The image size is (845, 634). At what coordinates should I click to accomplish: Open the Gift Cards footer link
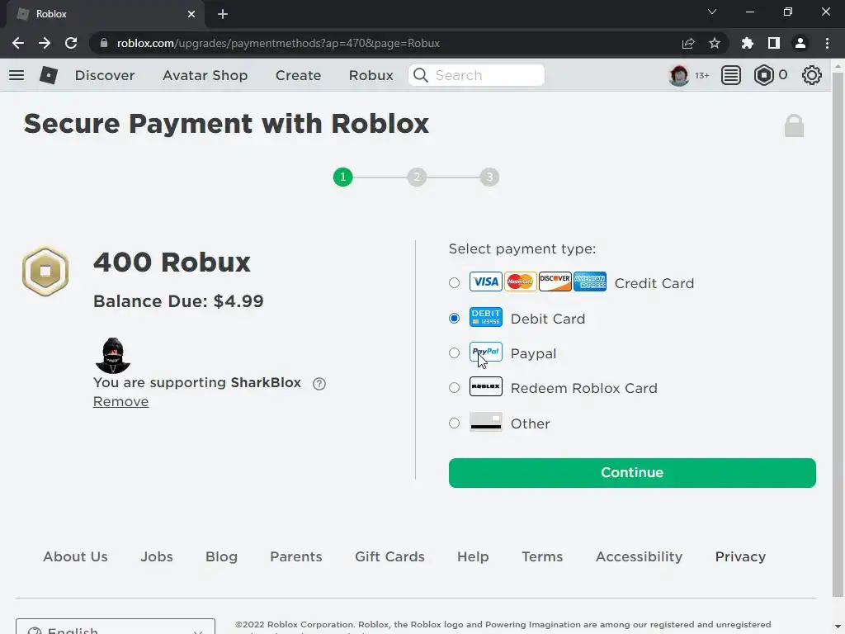389,556
